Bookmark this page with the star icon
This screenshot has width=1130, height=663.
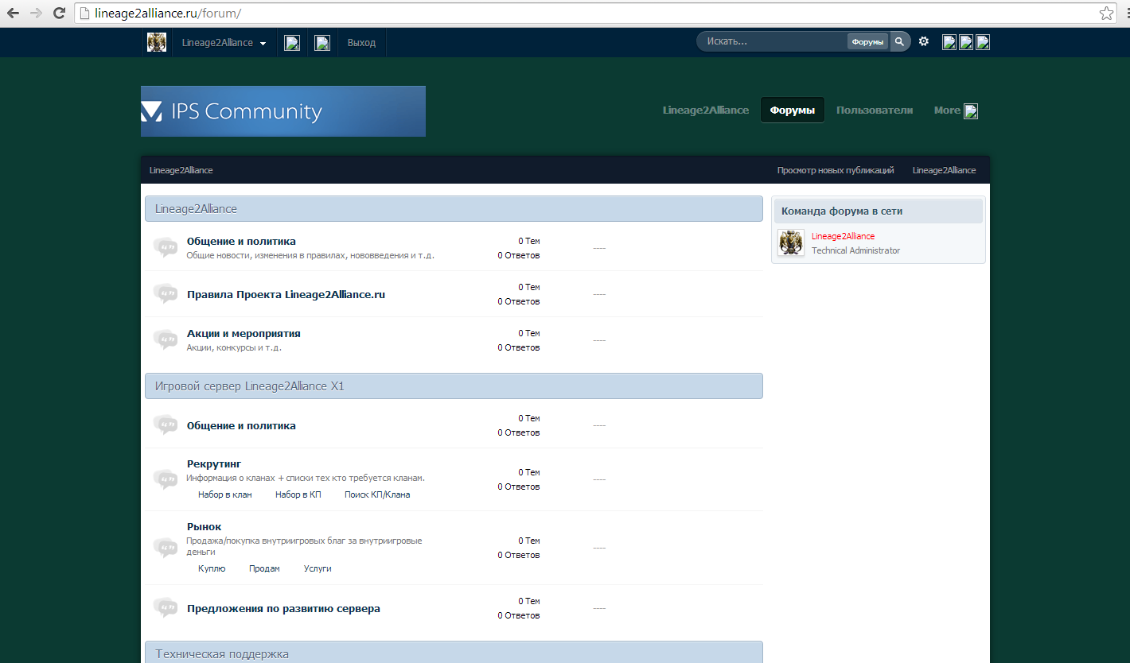click(1106, 14)
